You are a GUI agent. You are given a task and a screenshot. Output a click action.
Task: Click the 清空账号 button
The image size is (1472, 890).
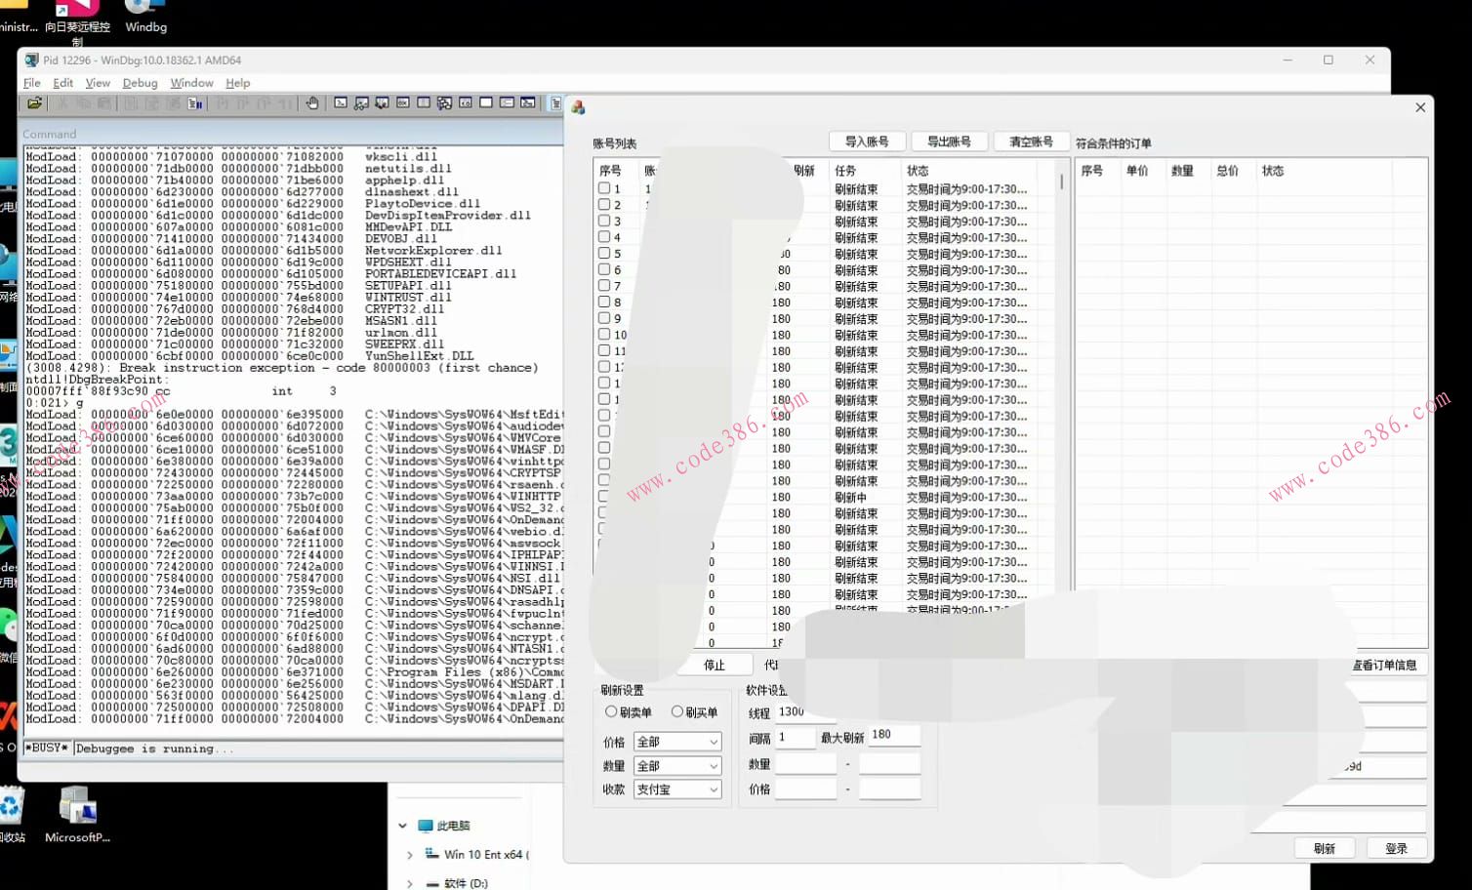(x=1031, y=142)
